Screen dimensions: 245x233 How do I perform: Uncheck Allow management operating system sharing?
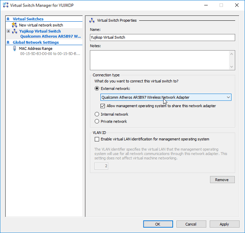pos(102,106)
